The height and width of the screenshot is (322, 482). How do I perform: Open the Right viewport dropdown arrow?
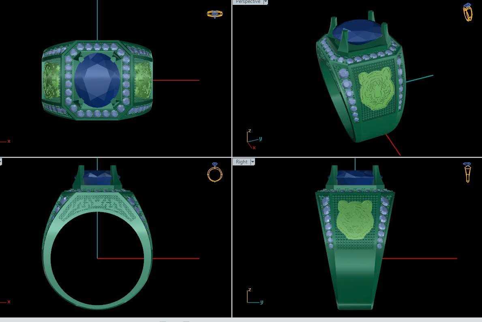[x=253, y=162]
